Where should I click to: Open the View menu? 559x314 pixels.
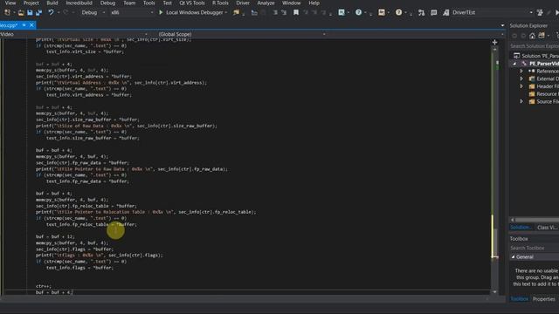(10, 3)
